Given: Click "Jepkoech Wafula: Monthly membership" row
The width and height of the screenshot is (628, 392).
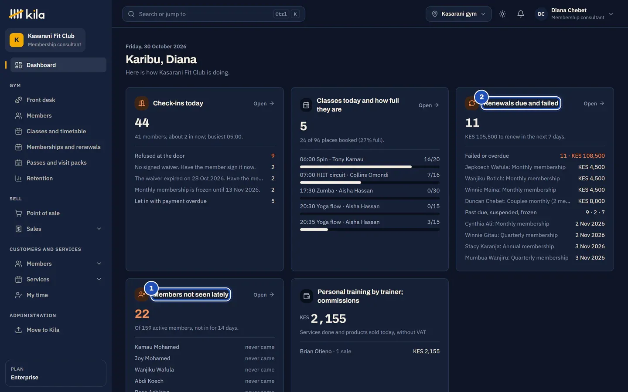Looking at the screenshot, I should 535,167.
